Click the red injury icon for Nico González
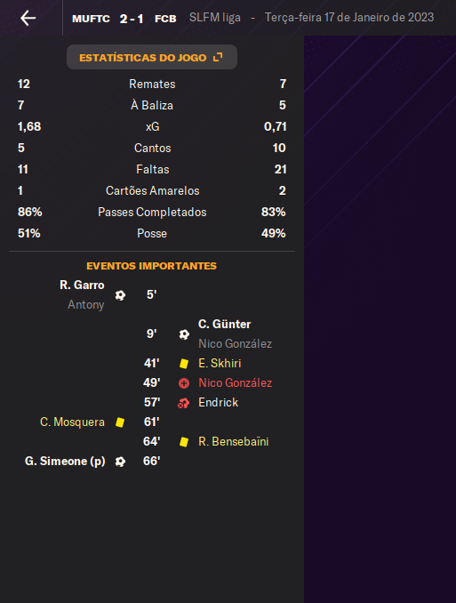Image resolution: width=456 pixels, height=603 pixels. click(184, 383)
